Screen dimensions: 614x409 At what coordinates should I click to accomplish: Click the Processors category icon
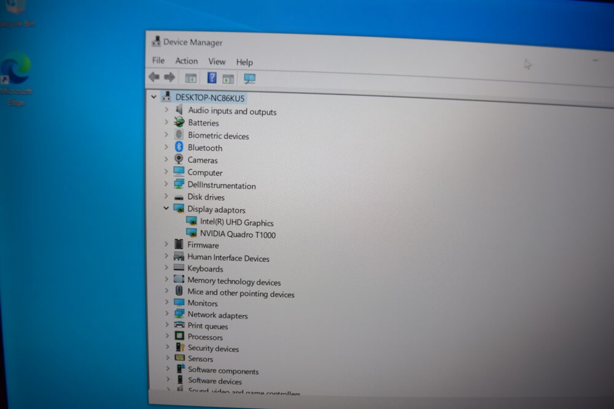coord(179,335)
